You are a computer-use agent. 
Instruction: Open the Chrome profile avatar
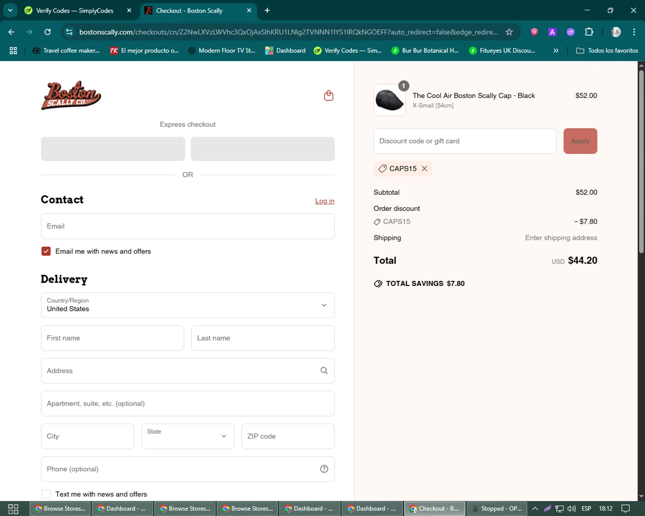click(x=616, y=32)
